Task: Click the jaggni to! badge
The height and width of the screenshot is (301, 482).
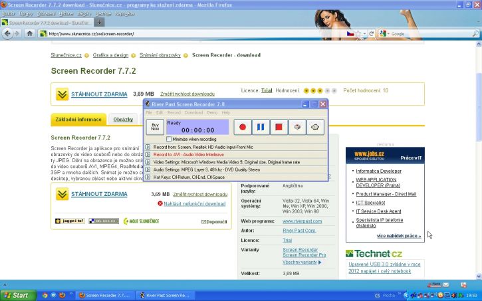Action: coord(70,221)
